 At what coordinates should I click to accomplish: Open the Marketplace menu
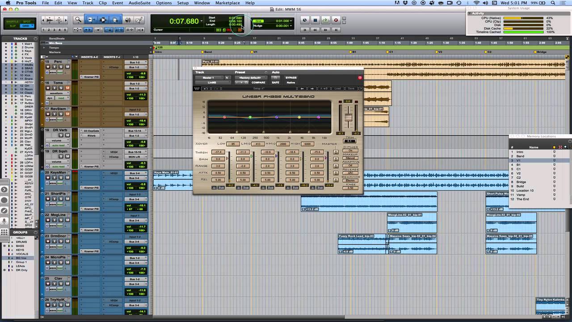tap(227, 3)
